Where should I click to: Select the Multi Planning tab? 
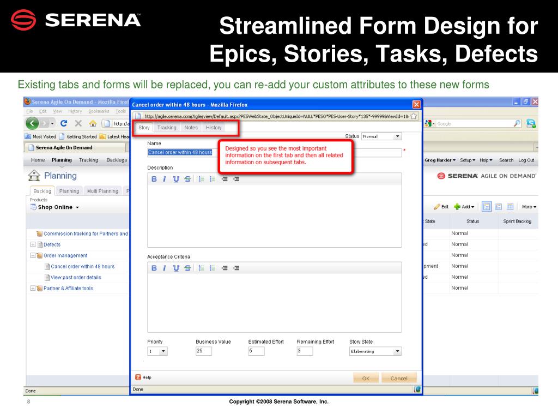click(103, 191)
